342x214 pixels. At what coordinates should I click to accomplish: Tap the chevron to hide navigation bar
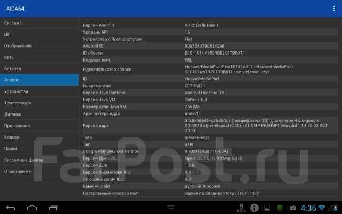pos(171,208)
